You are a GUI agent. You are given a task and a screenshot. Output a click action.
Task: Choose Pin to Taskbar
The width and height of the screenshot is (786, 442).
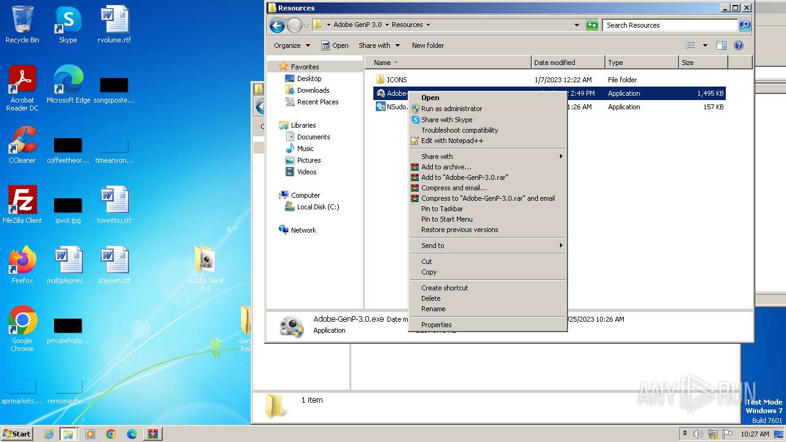(488, 209)
